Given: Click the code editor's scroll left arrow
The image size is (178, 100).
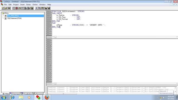Looking at the screenshot, I should [x=53, y=83].
